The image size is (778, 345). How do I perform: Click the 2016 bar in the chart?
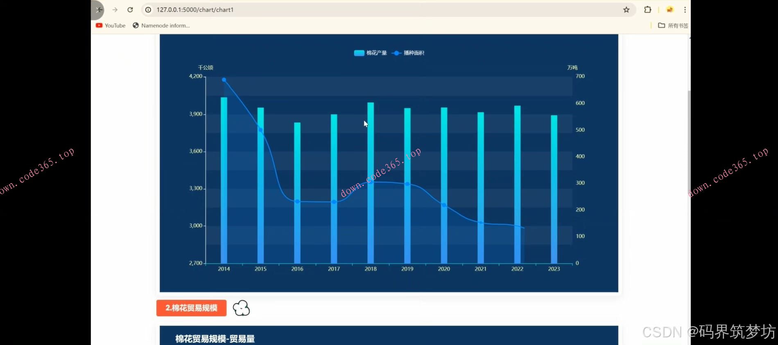tap(297, 193)
